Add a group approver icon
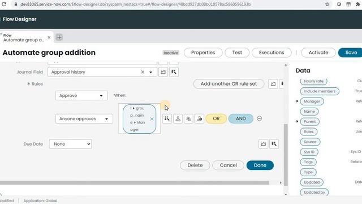This screenshot has width=362, height=204. click(188, 118)
